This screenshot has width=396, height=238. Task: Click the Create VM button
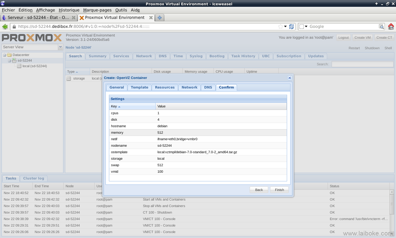click(363, 37)
